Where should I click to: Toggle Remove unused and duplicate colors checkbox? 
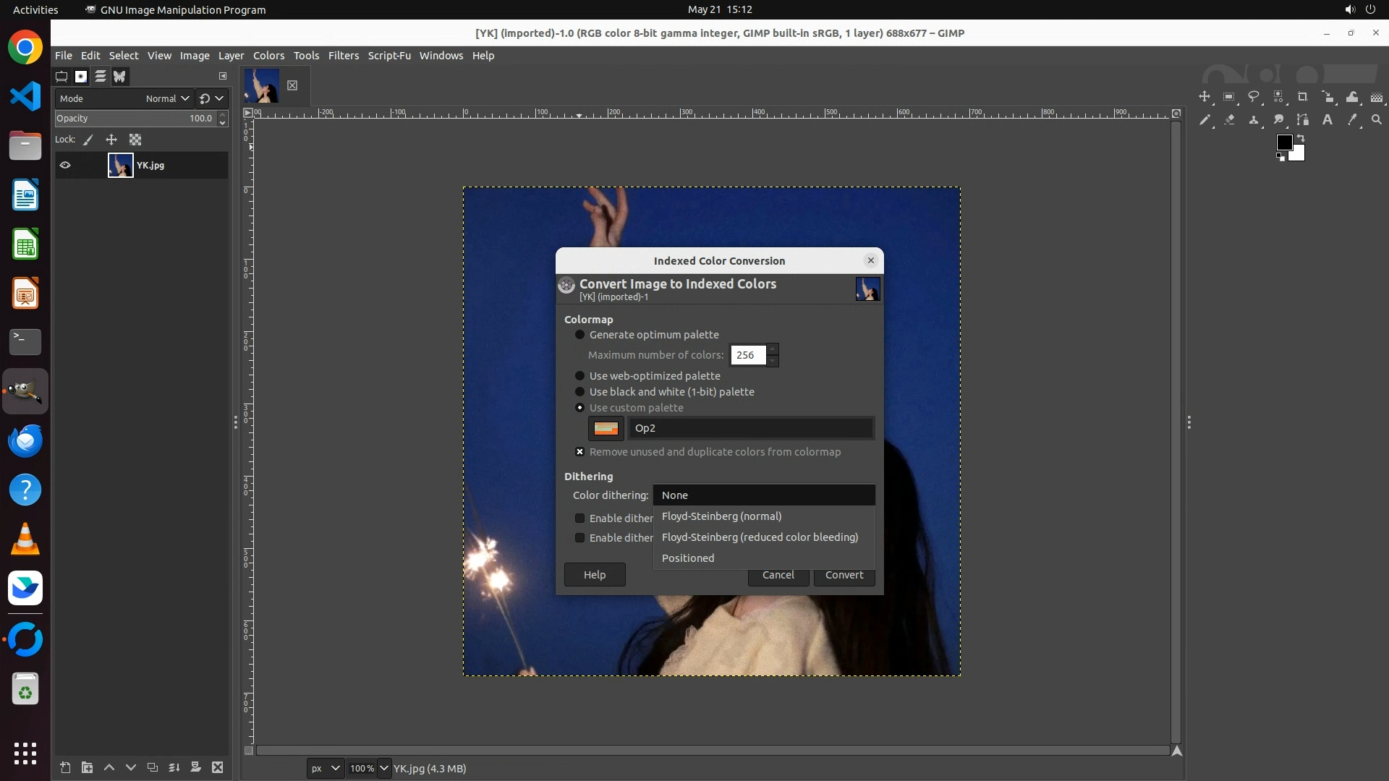click(x=579, y=452)
